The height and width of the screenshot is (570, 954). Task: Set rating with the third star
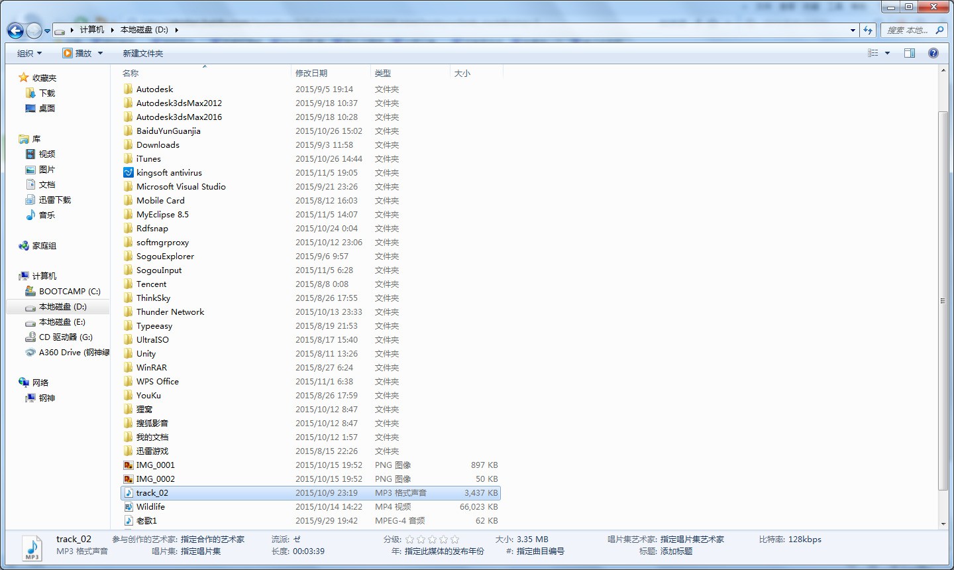[432, 540]
